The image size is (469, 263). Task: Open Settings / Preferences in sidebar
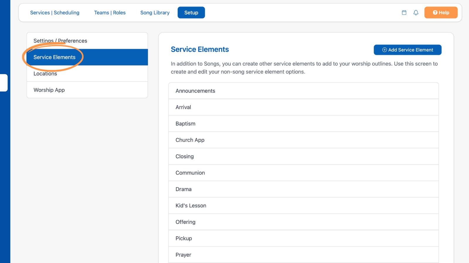coord(87,41)
